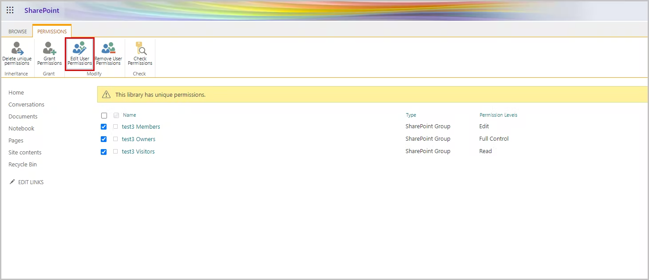This screenshot has width=649, height=280.
Task: Click the Grant ribbon group label below Grant Permissions
Action: (49, 74)
